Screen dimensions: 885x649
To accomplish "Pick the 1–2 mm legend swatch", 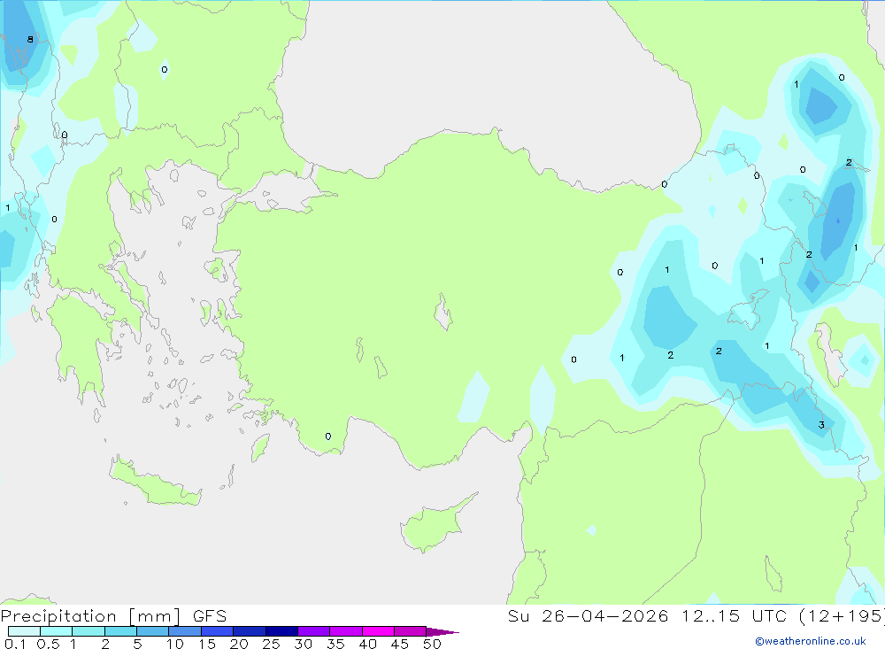I will tap(88, 631).
